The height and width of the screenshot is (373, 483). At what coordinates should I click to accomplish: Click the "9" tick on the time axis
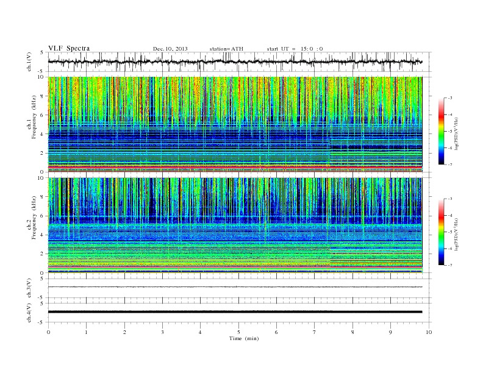[x=390, y=332]
